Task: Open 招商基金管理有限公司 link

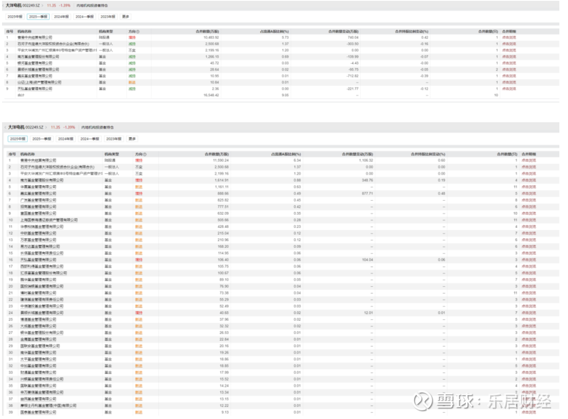Action: (38, 207)
